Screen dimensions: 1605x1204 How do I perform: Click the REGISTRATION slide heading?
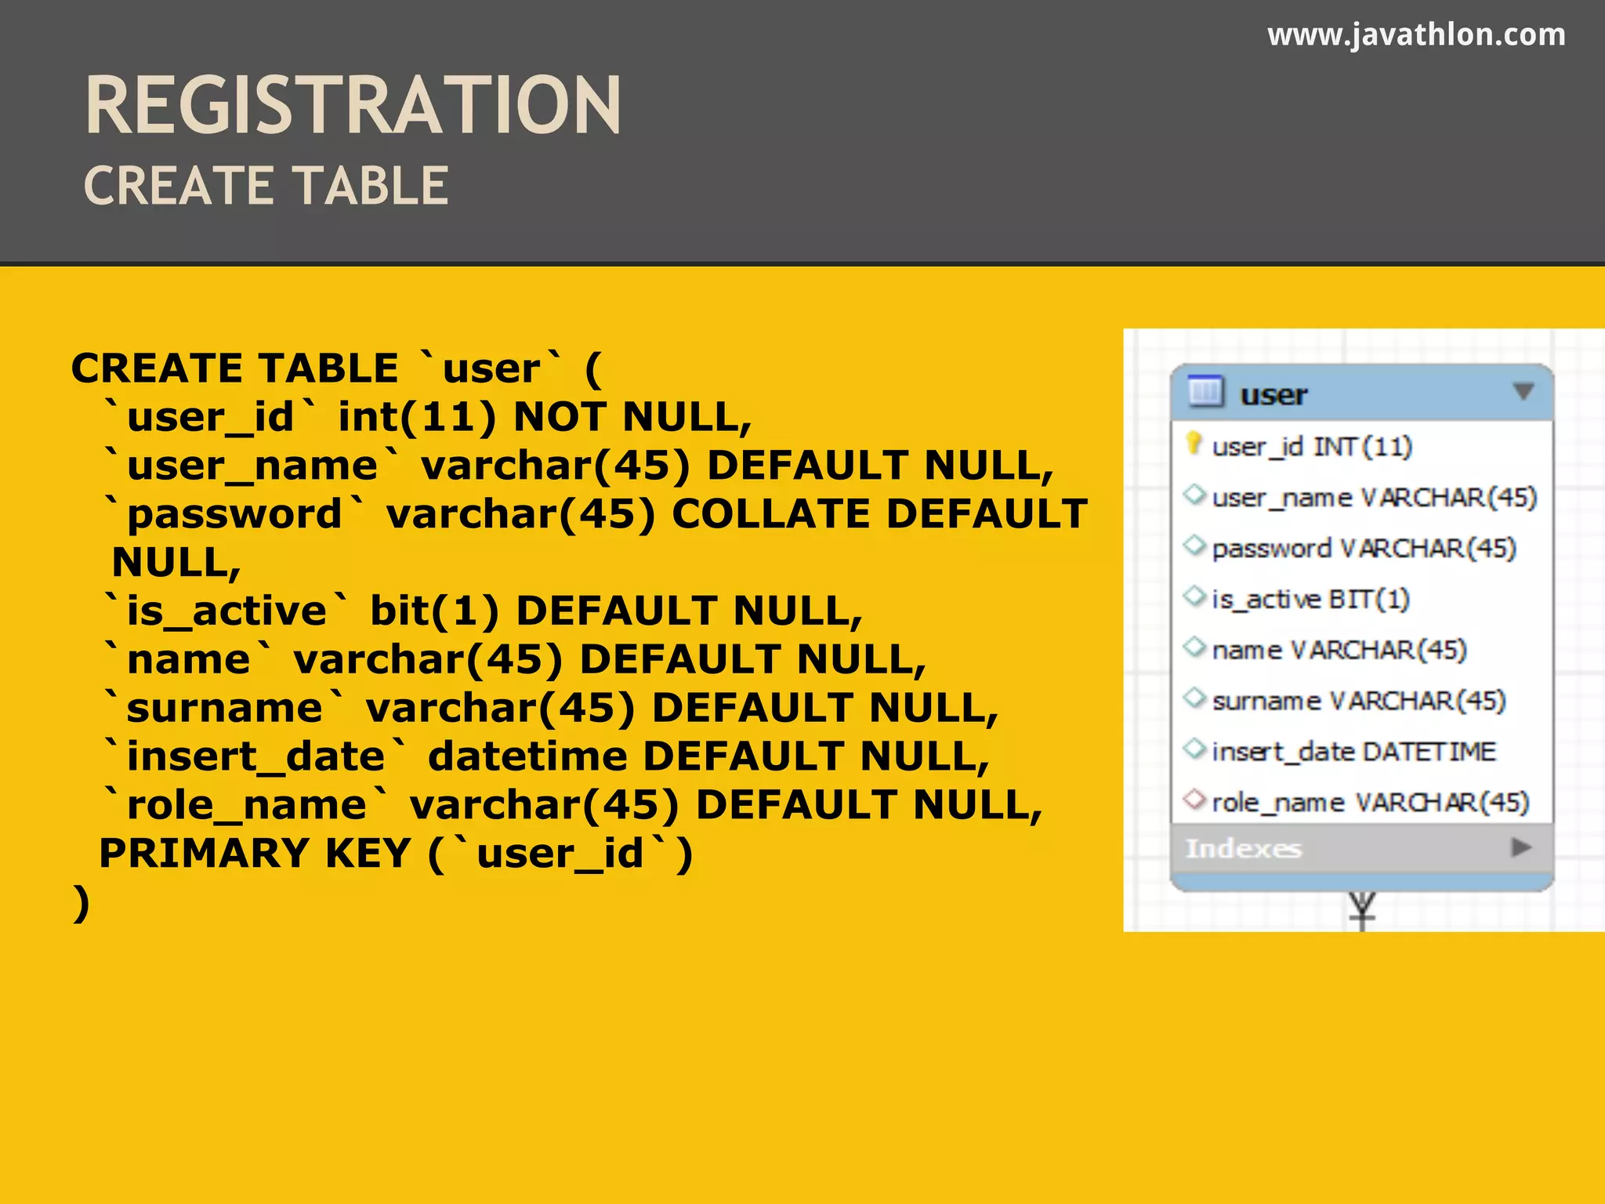pyautogui.click(x=353, y=106)
